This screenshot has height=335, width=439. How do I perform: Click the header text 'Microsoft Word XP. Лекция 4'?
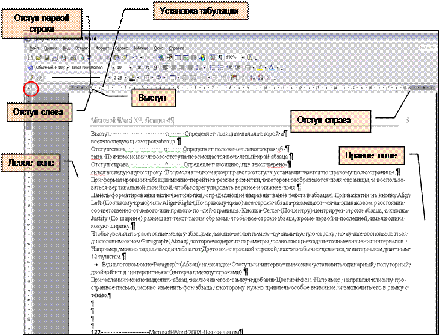(132, 121)
